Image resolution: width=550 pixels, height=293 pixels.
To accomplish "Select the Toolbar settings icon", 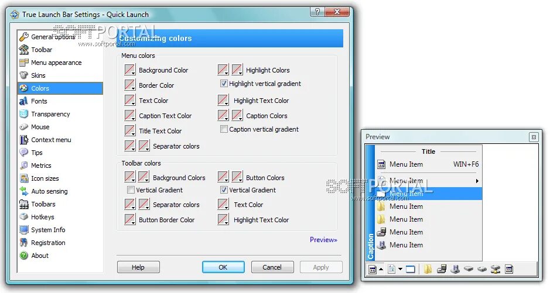I will click(x=24, y=50).
